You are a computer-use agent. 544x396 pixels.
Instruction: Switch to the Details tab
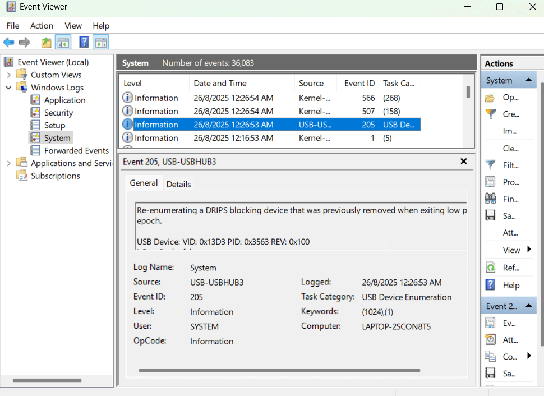coord(178,184)
